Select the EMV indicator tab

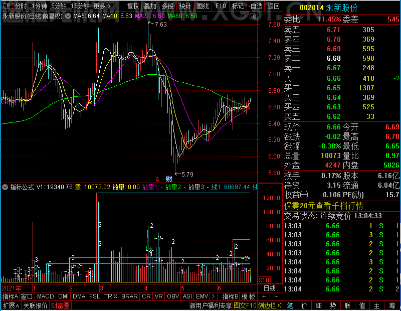pyautogui.click(x=202, y=296)
